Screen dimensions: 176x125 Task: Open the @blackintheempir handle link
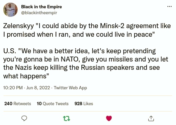[39, 13]
